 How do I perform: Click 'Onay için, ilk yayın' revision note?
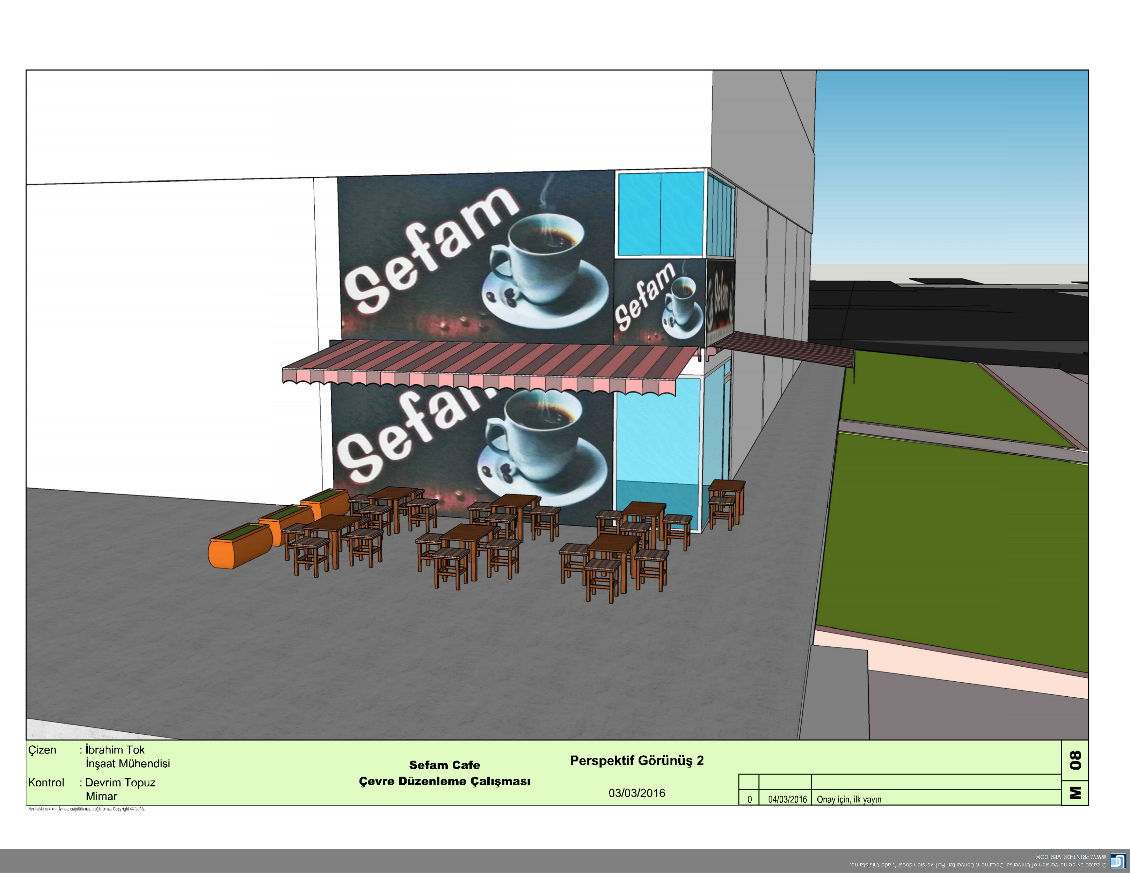pyautogui.click(x=848, y=799)
